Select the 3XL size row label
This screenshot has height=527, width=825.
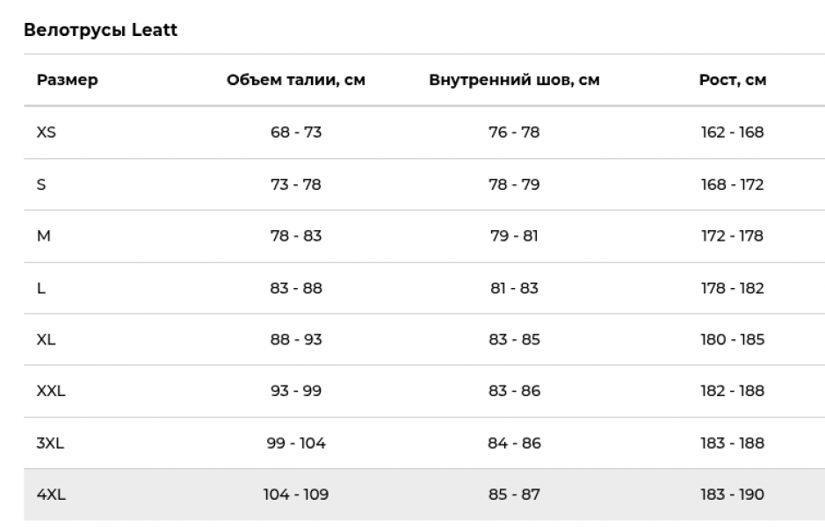(x=50, y=443)
